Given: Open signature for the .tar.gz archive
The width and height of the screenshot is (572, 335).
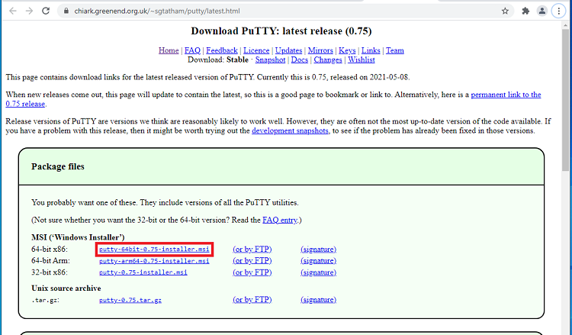Looking at the screenshot, I should point(319,300).
